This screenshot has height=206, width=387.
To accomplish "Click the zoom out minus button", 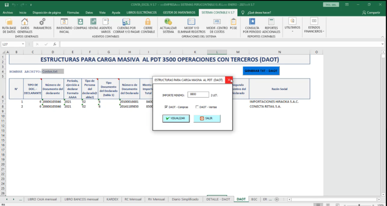I will tap(345, 205).
